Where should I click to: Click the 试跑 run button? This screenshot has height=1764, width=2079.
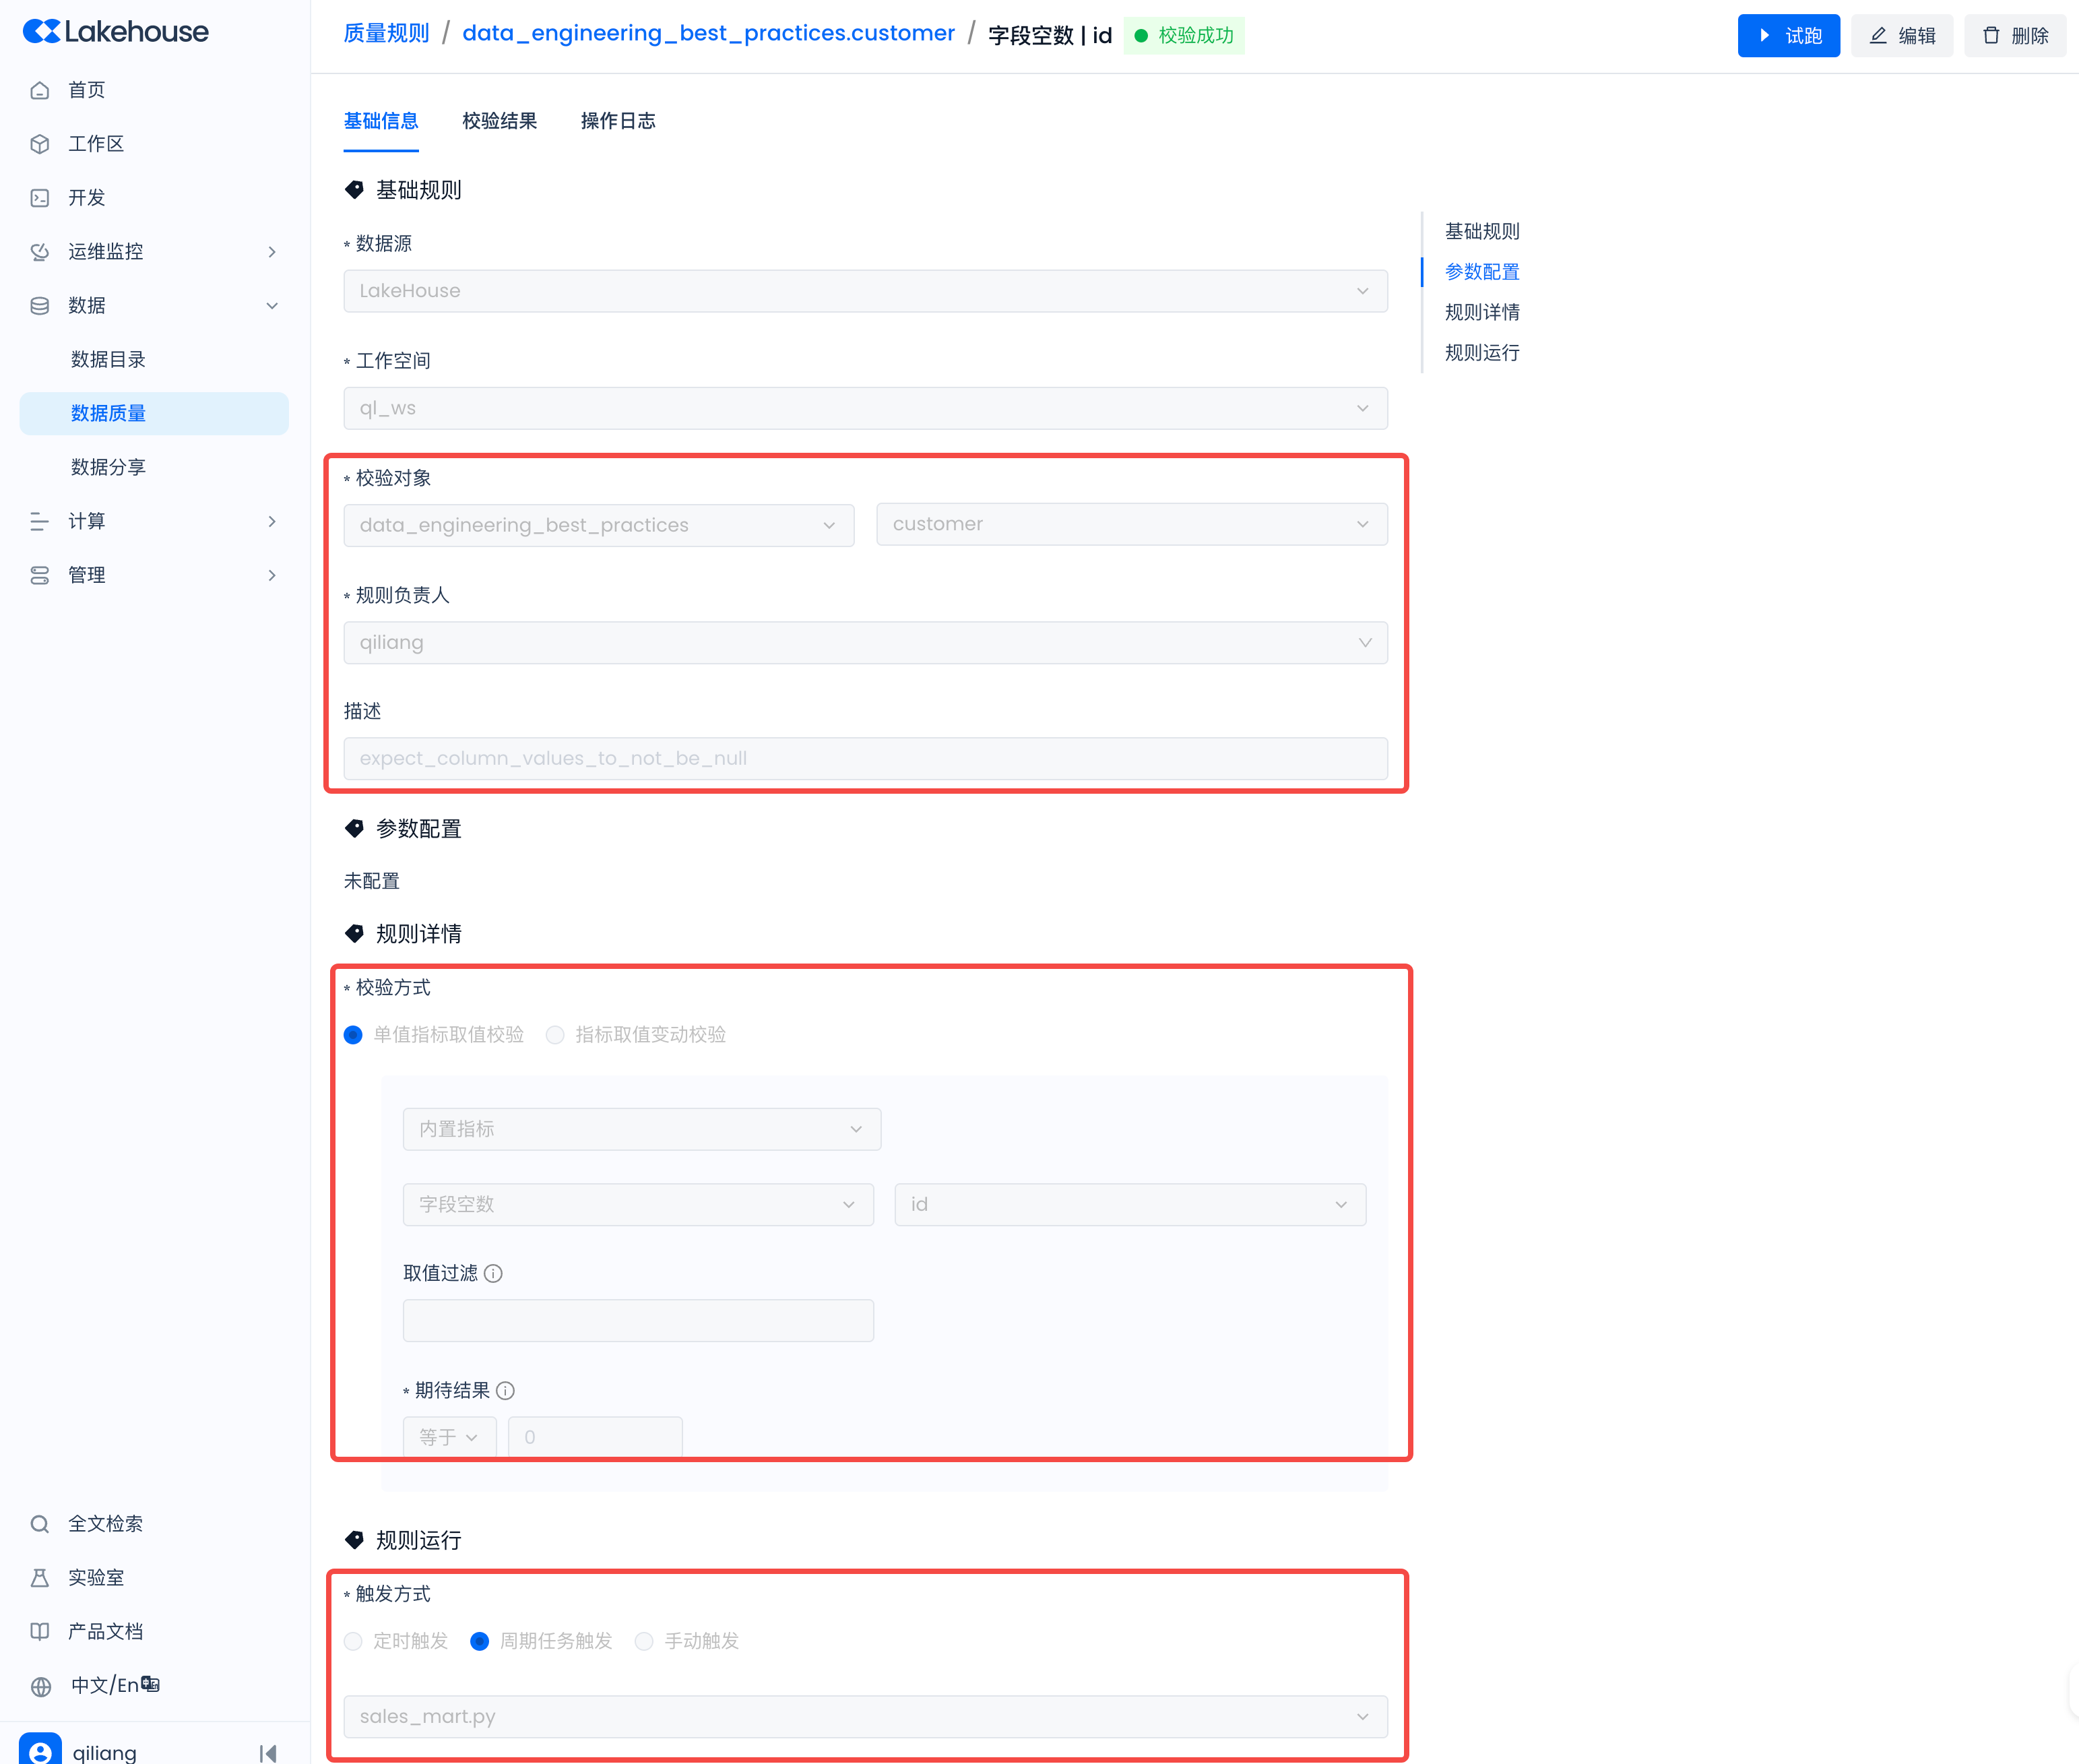(x=1788, y=36)
